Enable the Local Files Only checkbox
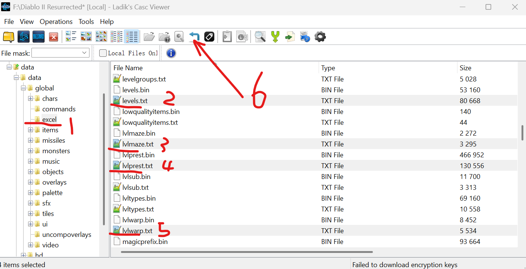This screenshot has height=269, width=526. [x=103, y=53]
